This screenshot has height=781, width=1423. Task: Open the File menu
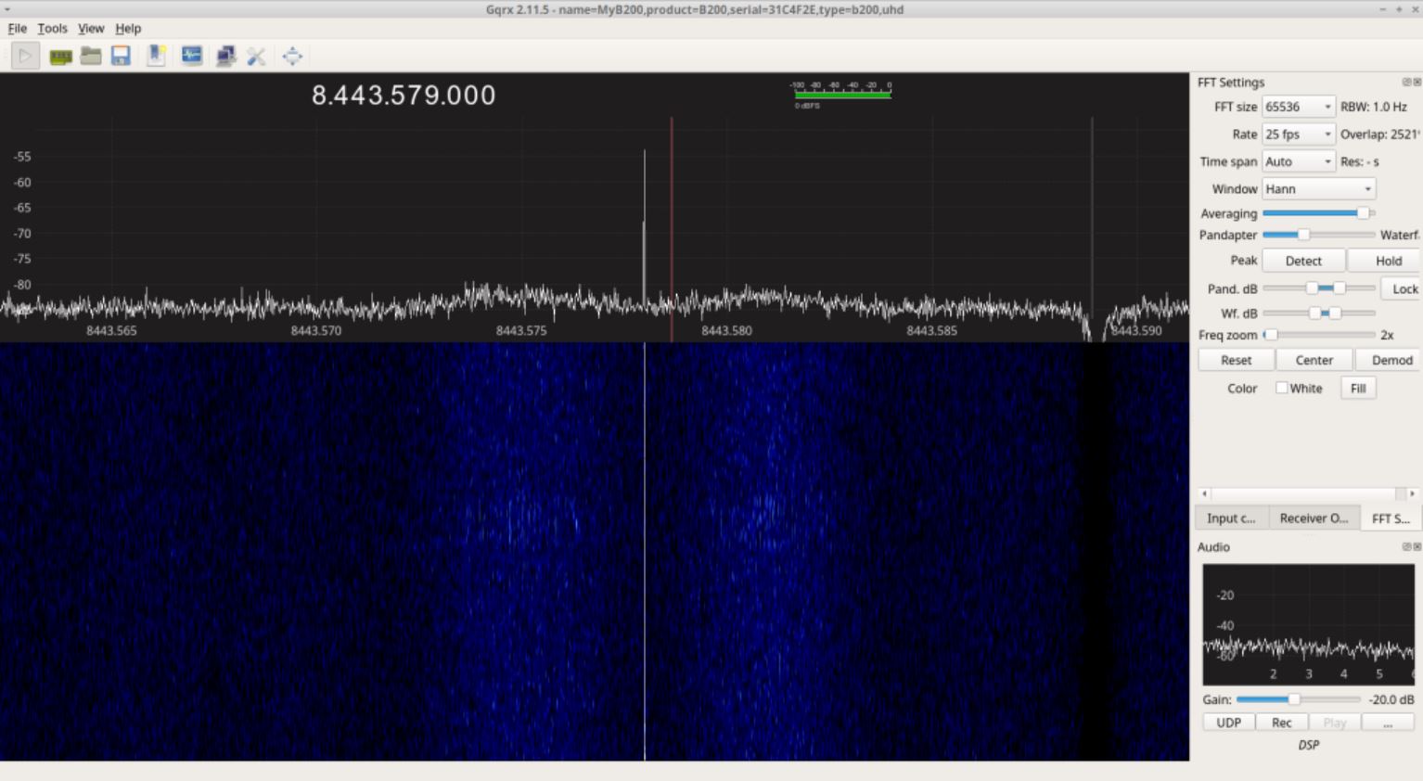(x=18, y=29)
